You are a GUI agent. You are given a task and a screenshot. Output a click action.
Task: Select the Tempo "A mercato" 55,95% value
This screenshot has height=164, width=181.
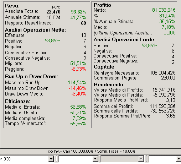pyautogui.click(x=78, y=124)
